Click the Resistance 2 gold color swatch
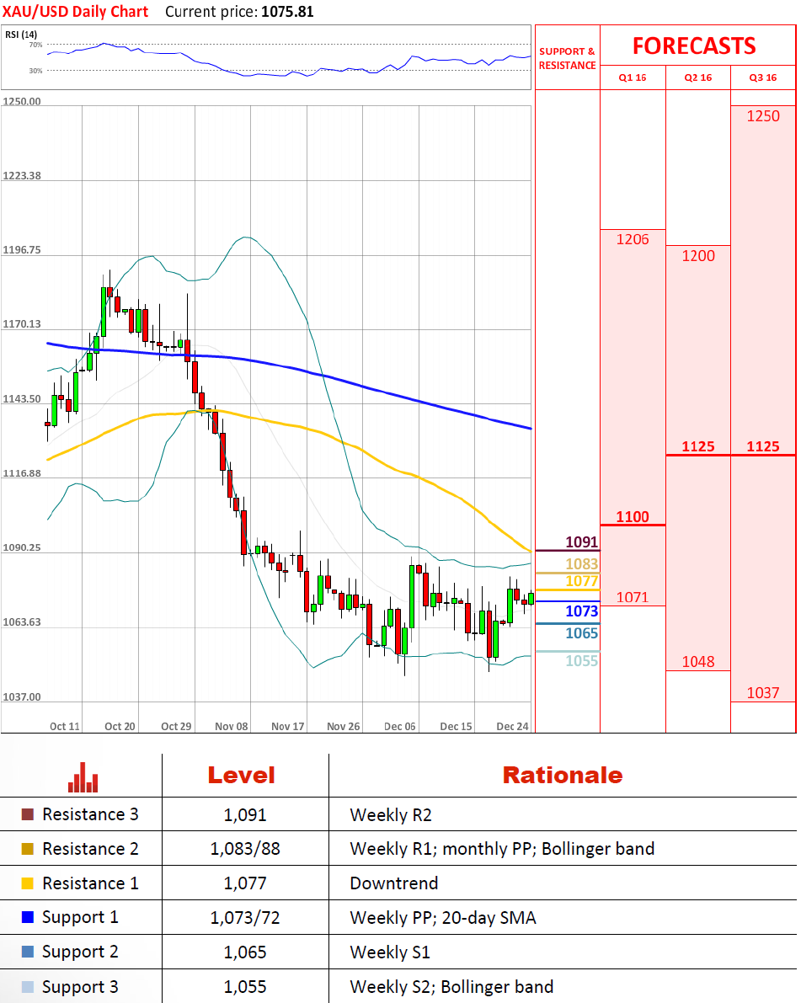 pyautogui.click(x=28, y=849)
